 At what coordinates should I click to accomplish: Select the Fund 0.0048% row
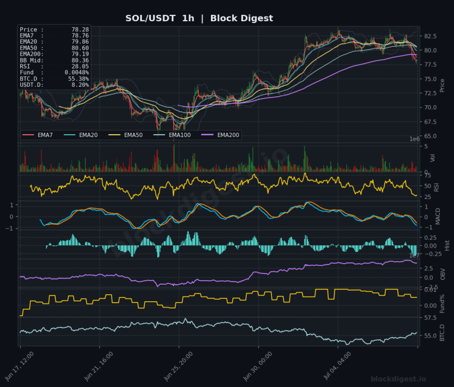coord(54,73)
